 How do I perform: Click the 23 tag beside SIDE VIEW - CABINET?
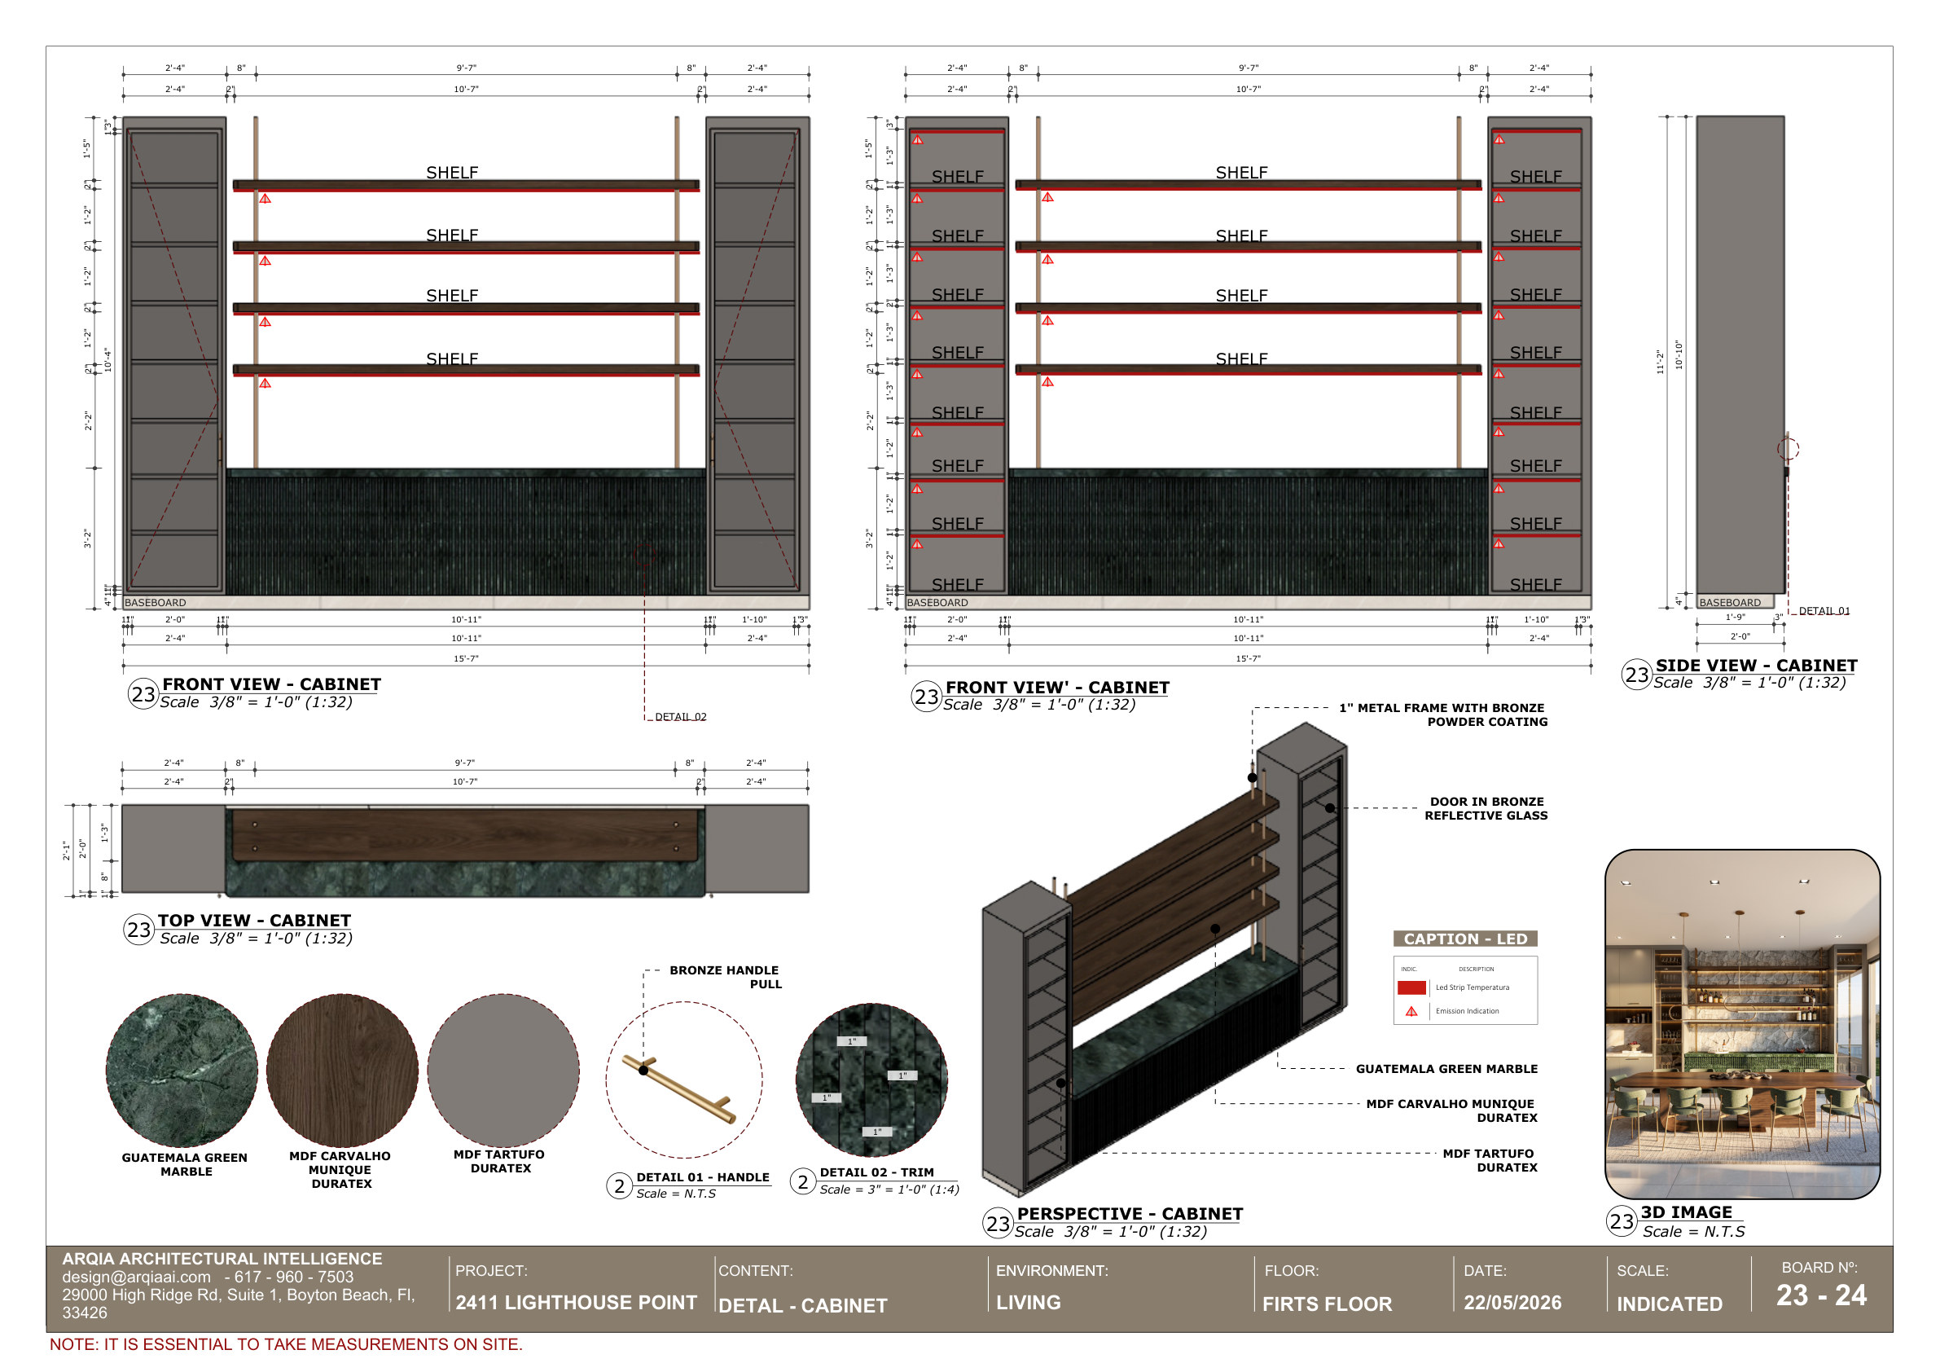1637,675
